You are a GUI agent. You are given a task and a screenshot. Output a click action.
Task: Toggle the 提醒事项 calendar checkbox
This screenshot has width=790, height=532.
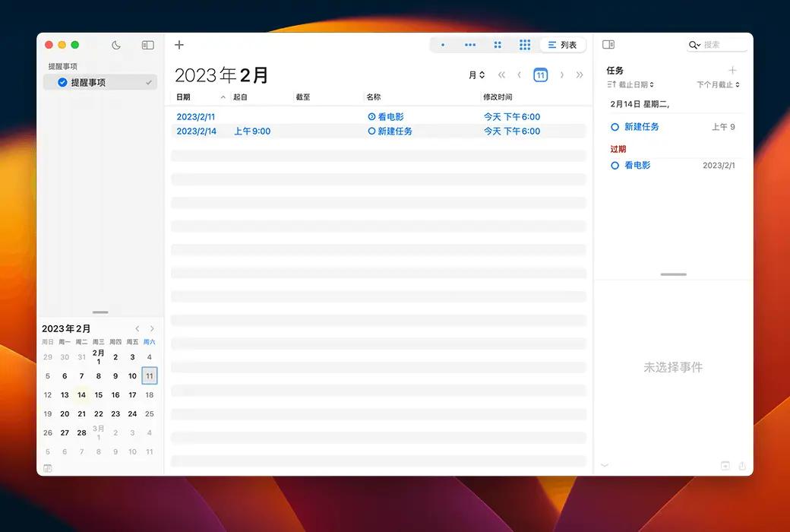pyautogui.click(x=62, y=82)
